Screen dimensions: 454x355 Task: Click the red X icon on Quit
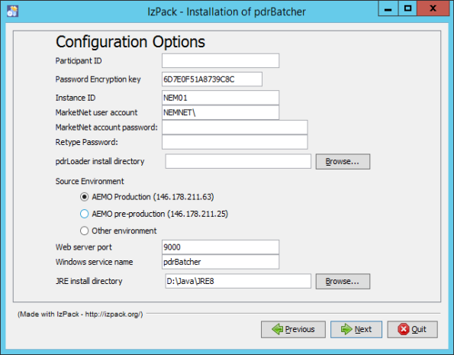coord(404,329)
